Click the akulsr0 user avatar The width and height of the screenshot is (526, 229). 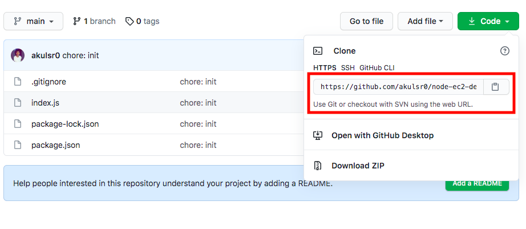click(18, 55)
